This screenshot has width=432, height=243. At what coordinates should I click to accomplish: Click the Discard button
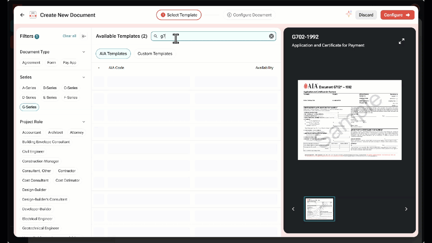tap(366, 15)
